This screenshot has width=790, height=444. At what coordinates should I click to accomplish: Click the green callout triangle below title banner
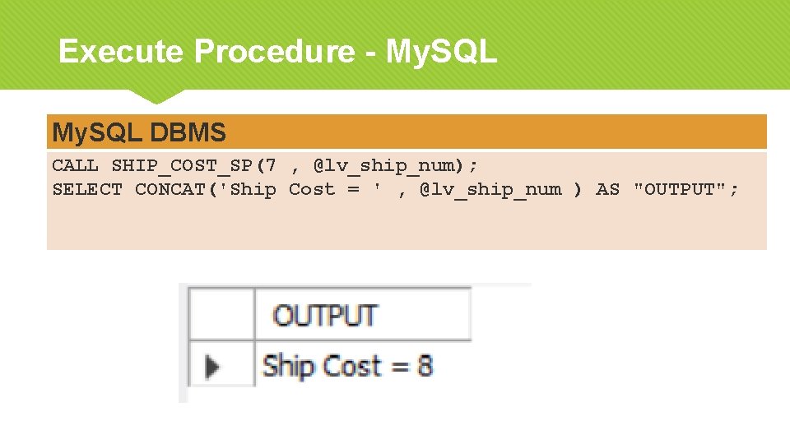[x=154, y=96]
